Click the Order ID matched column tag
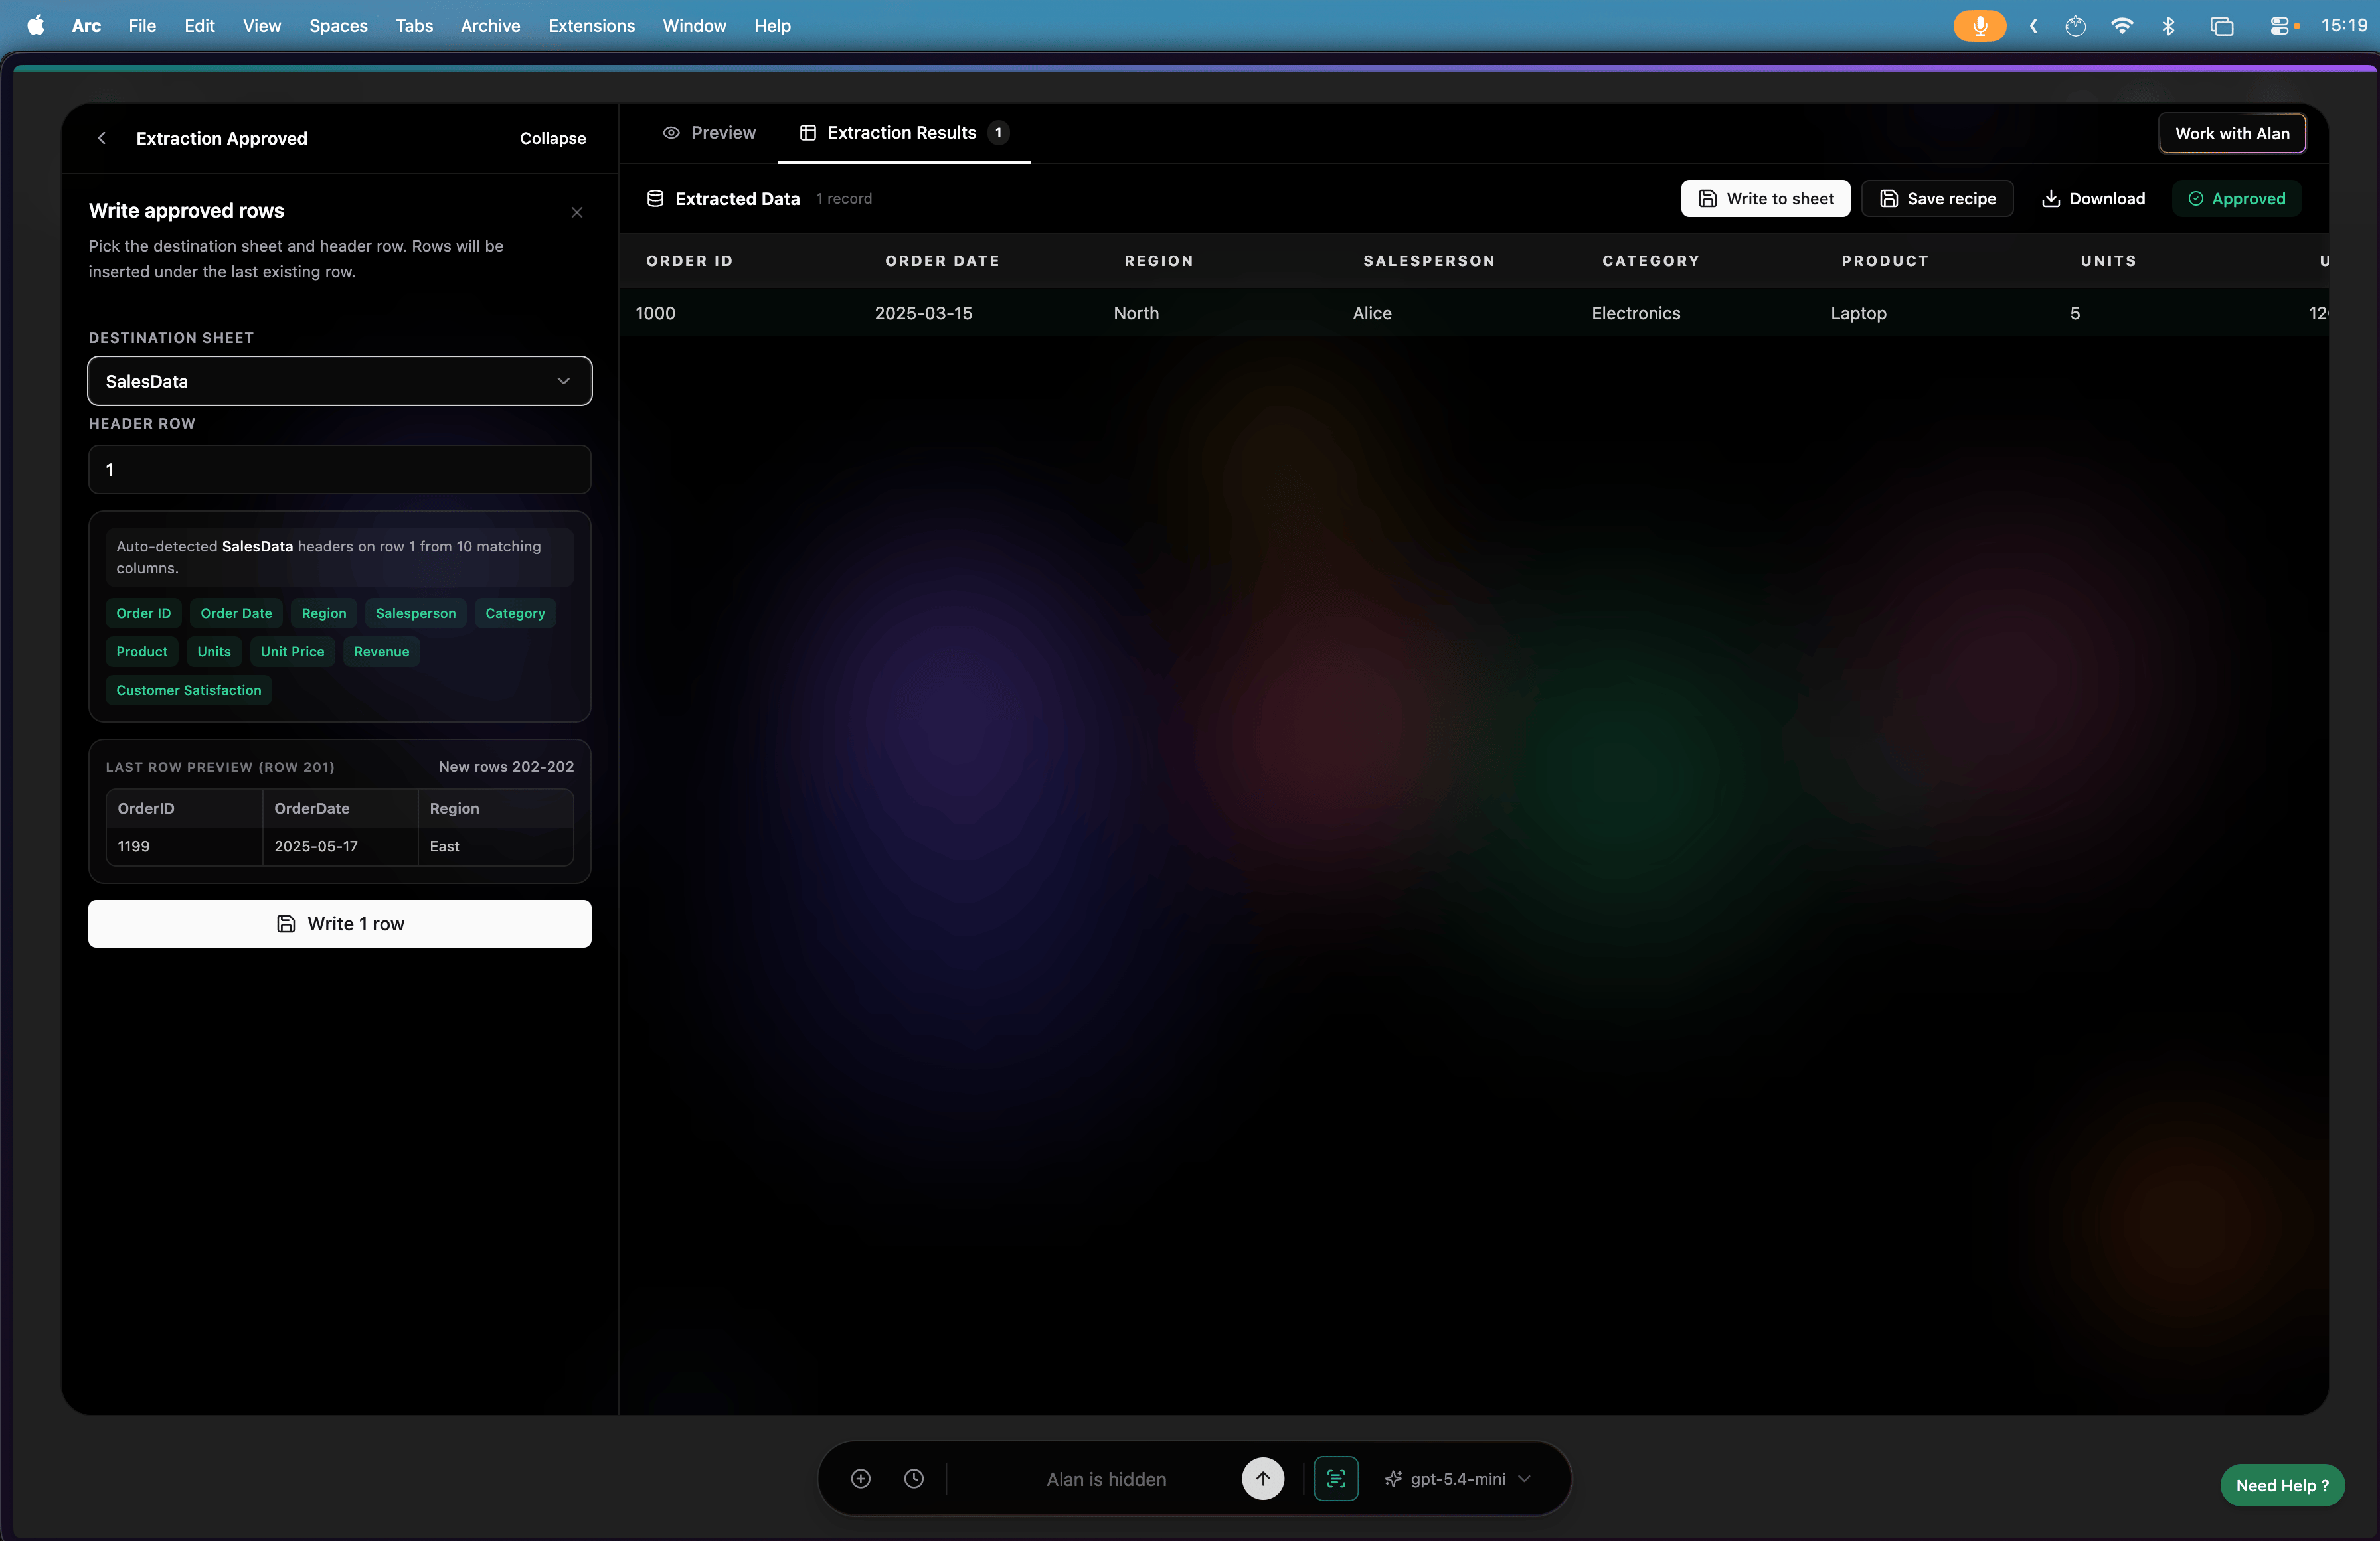 (x=143, y=614)
